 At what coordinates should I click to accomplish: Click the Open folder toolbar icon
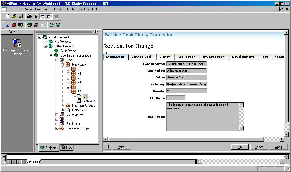pos(14,16)
